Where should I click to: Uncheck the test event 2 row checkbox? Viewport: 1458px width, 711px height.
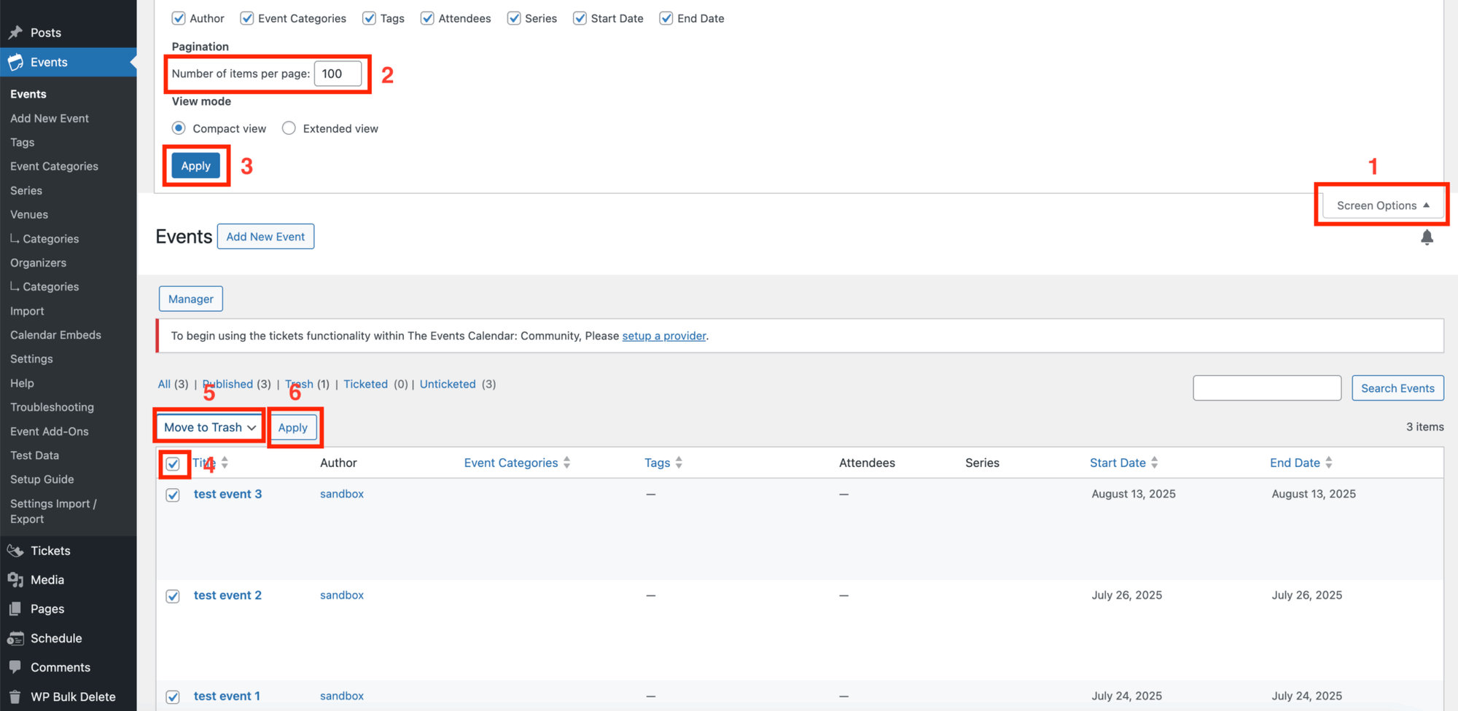pyautogui.click(x=173, y=596)
